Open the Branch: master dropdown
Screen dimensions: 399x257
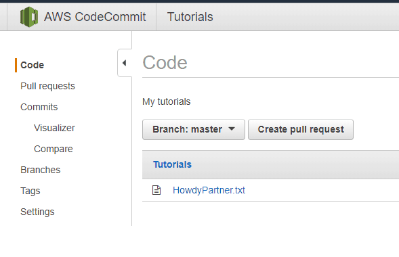[x=194, y=130]
